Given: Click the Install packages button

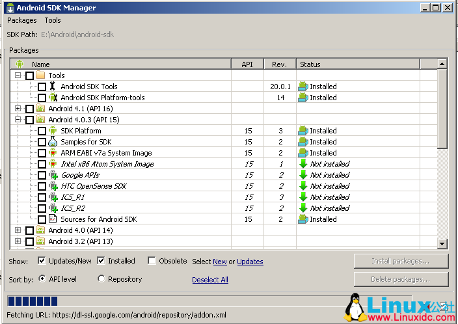Looking at the screenshot, I should [x=401, y=261].
